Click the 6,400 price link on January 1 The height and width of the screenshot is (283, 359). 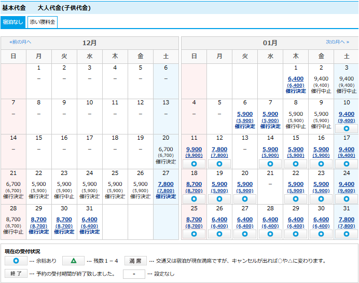pos(296,79)
